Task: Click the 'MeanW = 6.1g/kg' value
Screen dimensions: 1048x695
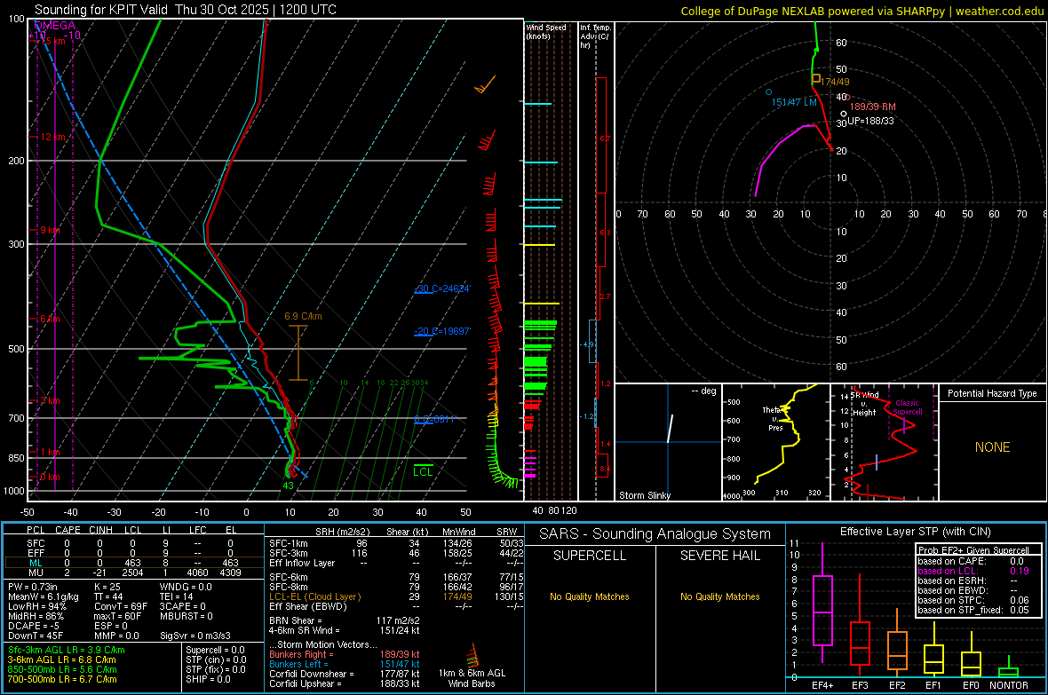Action: coord(44,596)
